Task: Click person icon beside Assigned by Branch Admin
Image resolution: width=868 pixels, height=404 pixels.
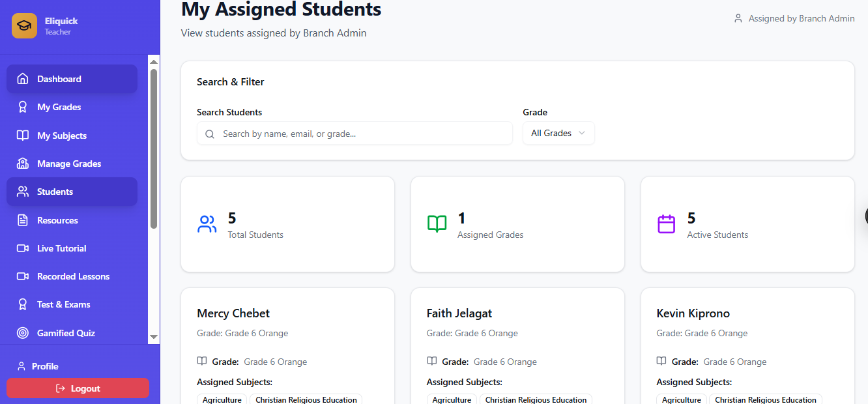Action: [738, 18]
